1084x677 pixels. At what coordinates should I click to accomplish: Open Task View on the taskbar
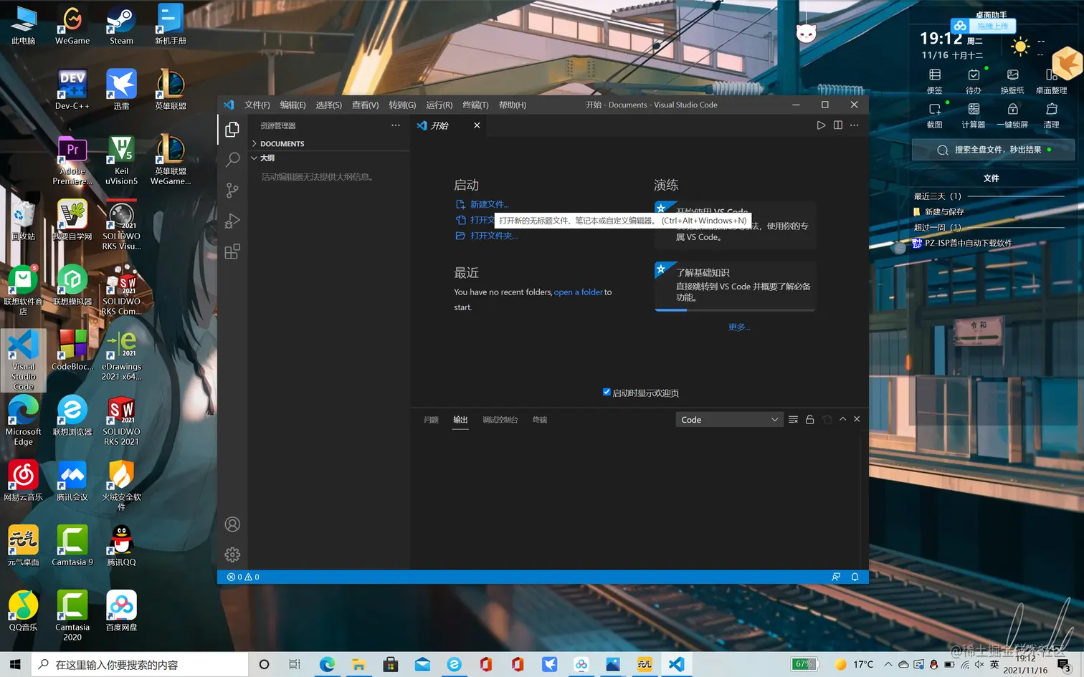pos(295,664)
